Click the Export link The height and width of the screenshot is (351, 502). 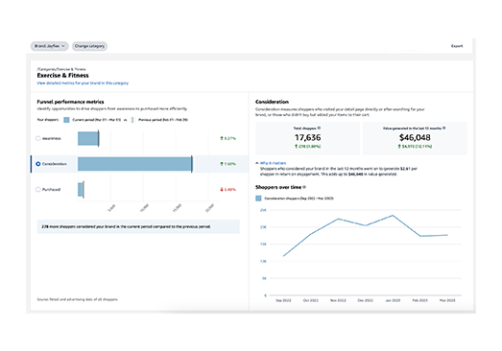click(x=457, y=46)
